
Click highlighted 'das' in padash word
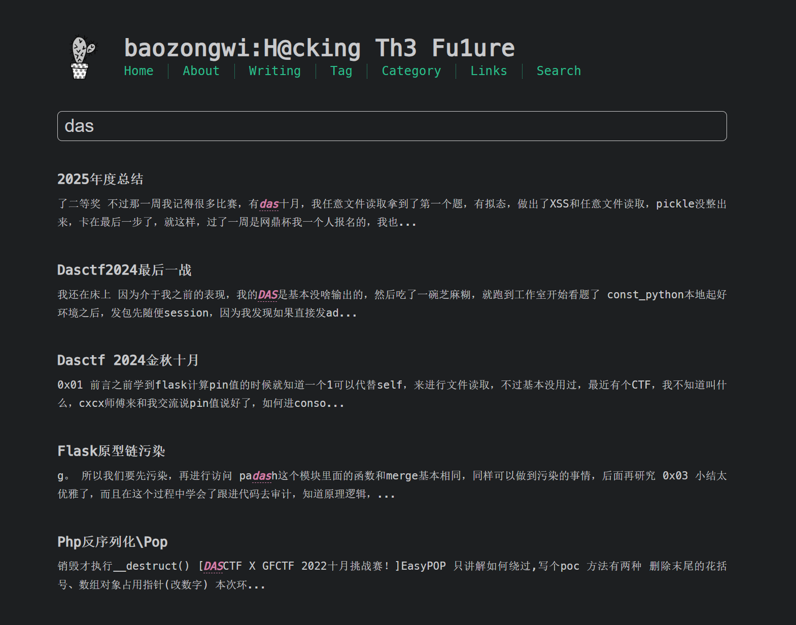[262, 476]
